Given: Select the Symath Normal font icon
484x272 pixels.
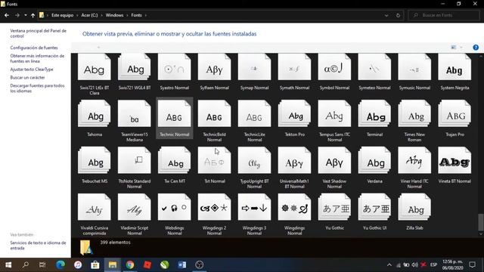Looking at the screenshot, I should (294, 67).
